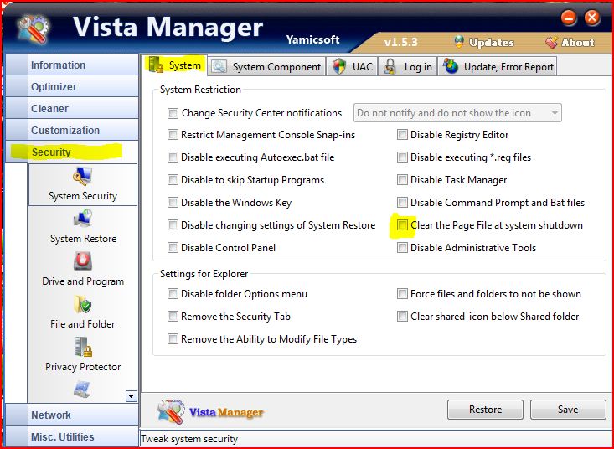Click the About icon
The width and height of the screenshot is (614, 449).
[552, 42]
